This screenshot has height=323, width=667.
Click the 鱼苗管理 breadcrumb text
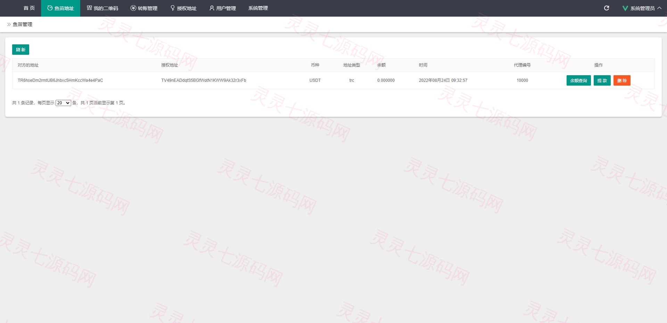(23, 24)
